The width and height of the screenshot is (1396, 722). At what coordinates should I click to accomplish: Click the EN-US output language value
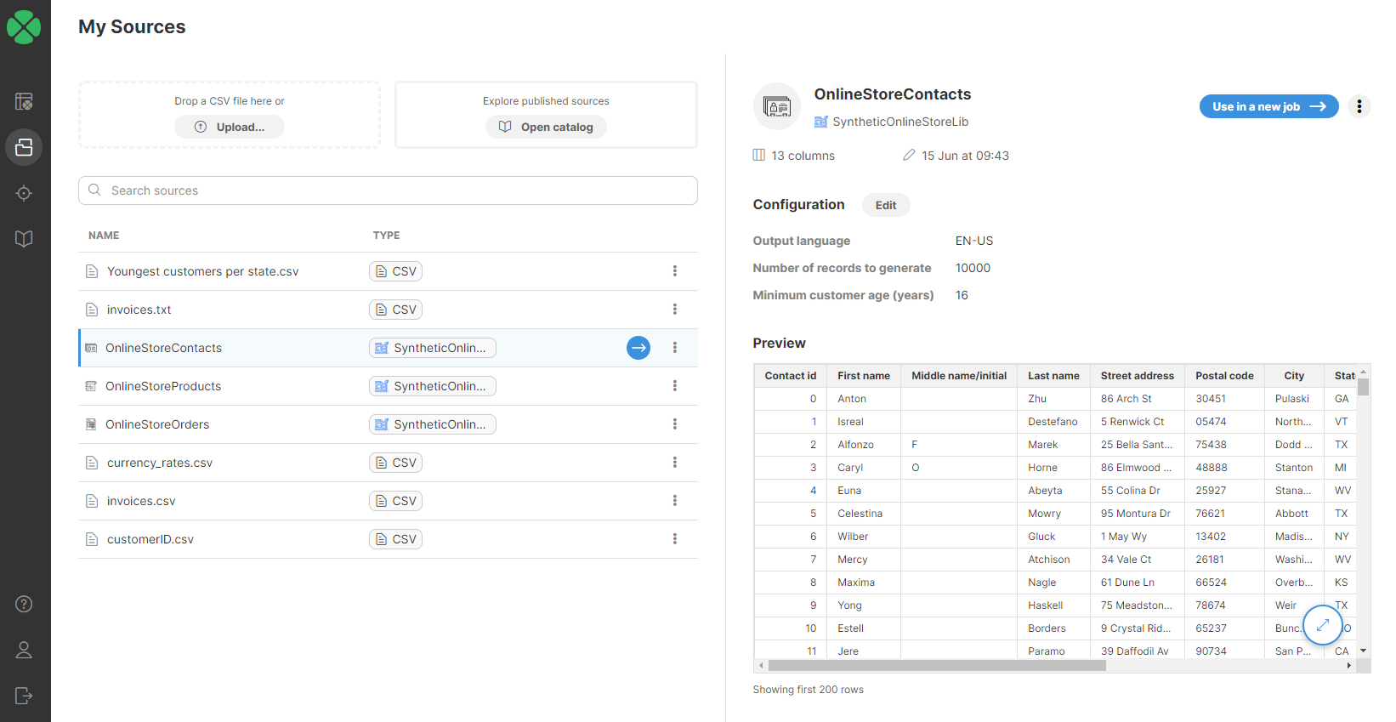tap(974, 241)
